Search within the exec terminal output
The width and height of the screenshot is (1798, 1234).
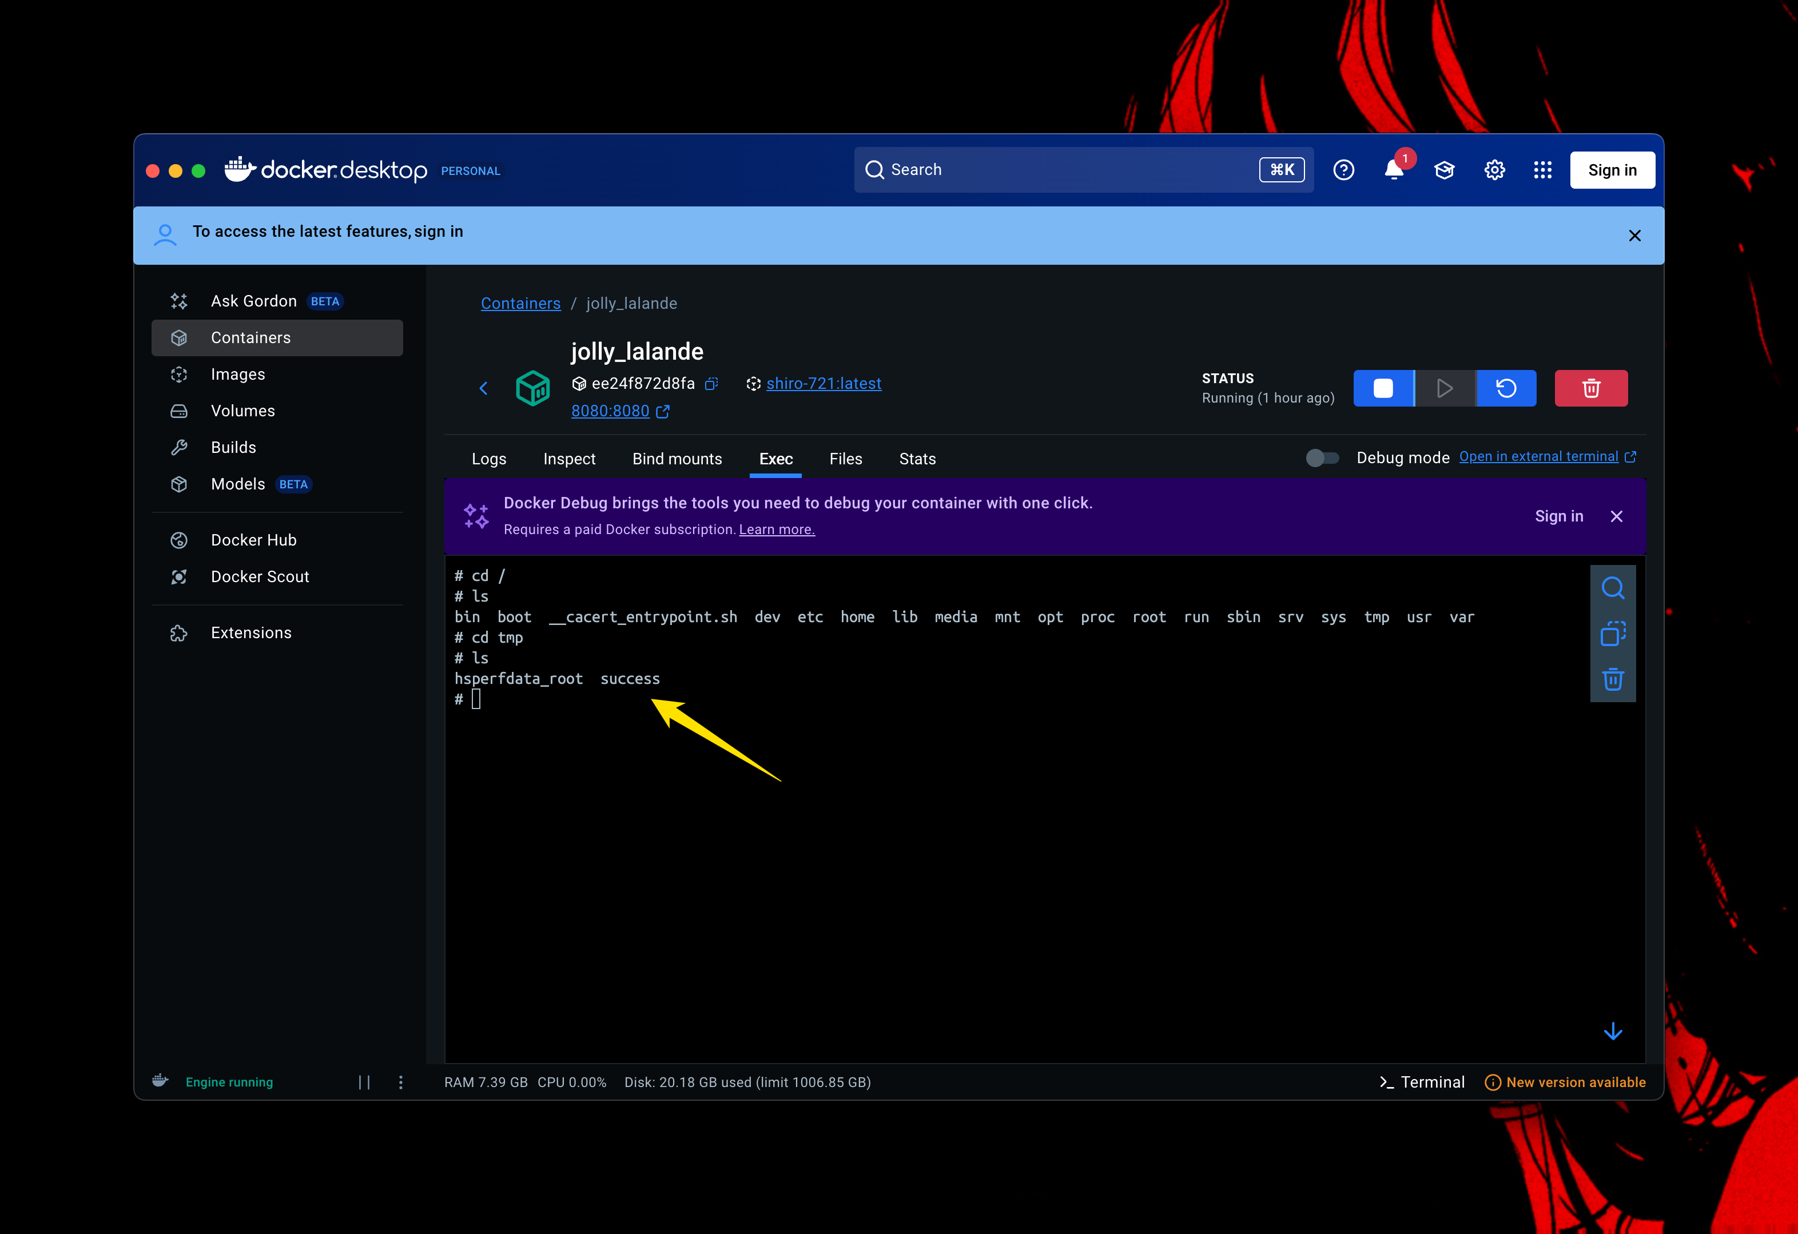pyautogui.click(x=1612, y=588)
